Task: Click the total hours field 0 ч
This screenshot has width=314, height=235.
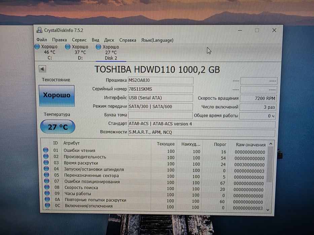Action: point(257,116)
